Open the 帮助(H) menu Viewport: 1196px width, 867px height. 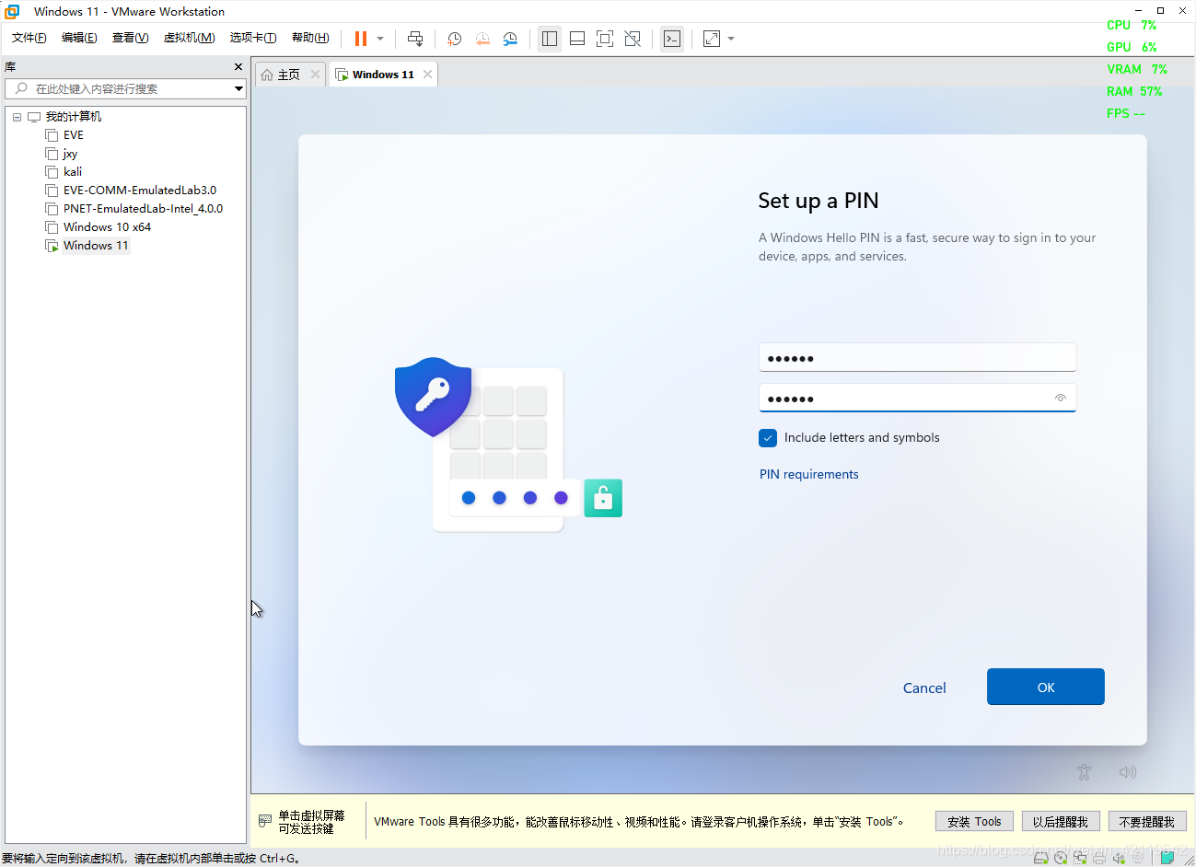coord(310,38)
